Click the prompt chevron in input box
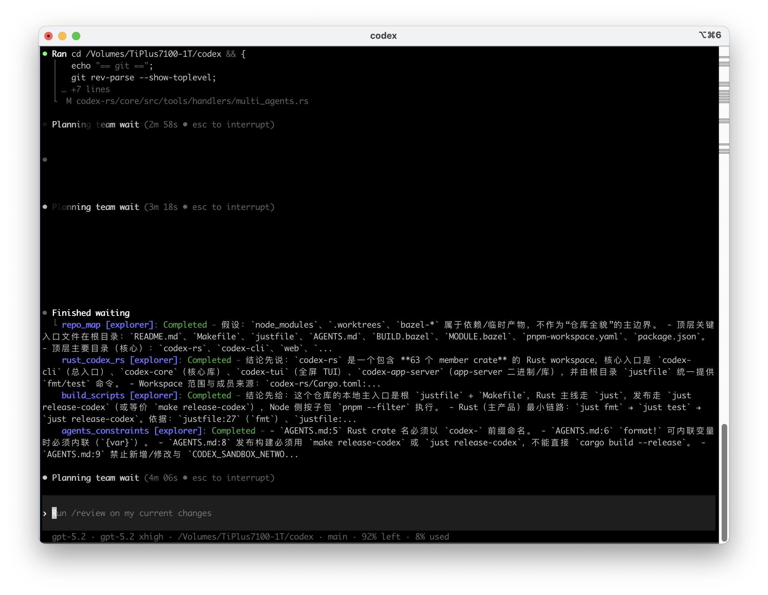Image resolution: width=768 pixels, height=595 pixels. 45,514
